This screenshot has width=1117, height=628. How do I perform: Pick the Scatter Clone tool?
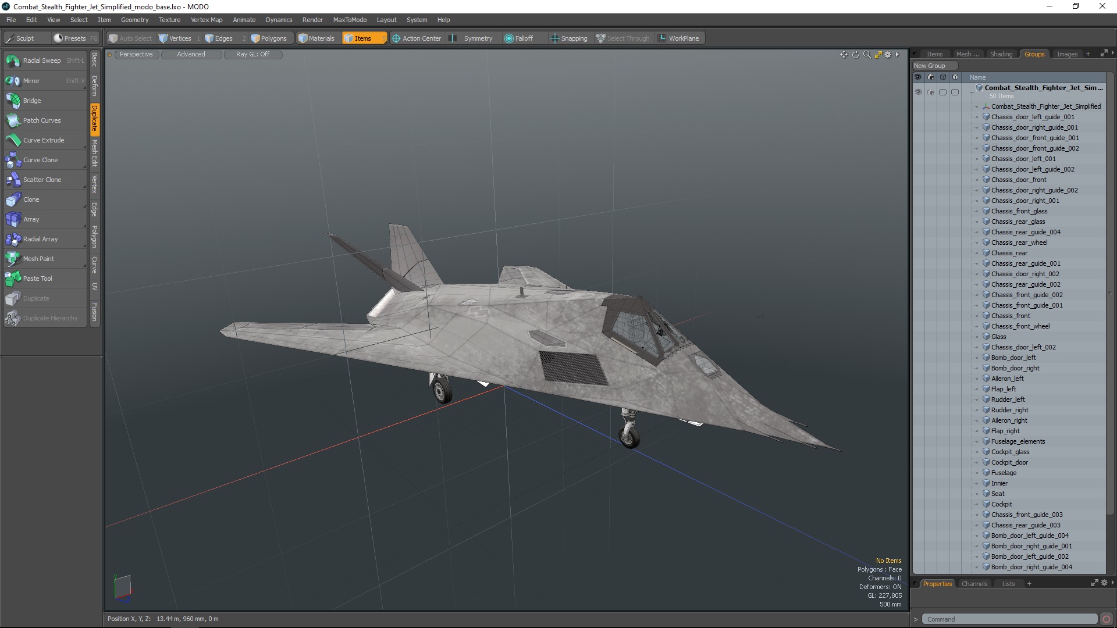[x=42, y=180]
